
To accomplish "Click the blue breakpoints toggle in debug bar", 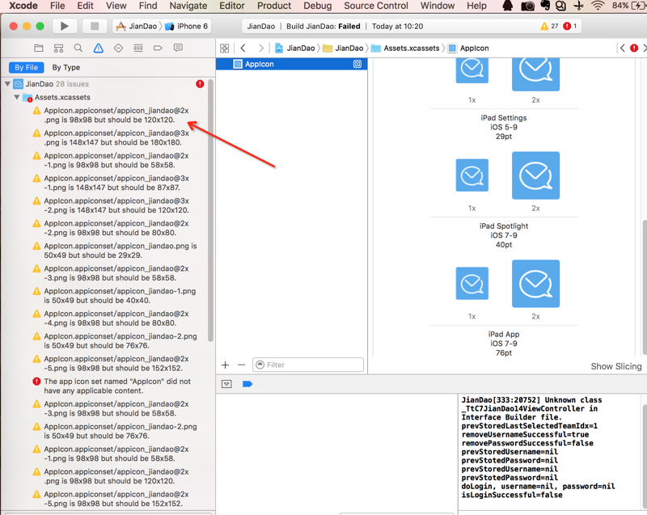I will coord(247,384).
